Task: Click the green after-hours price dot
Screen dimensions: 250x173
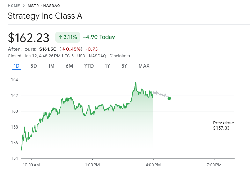Action: tap(169, 98)
